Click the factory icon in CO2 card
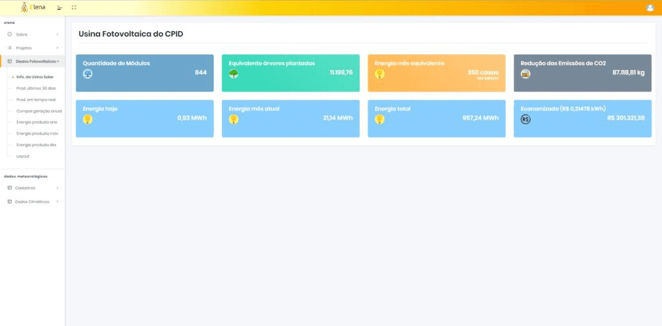Viewport: 662px width, 326px height. [525, 74]
